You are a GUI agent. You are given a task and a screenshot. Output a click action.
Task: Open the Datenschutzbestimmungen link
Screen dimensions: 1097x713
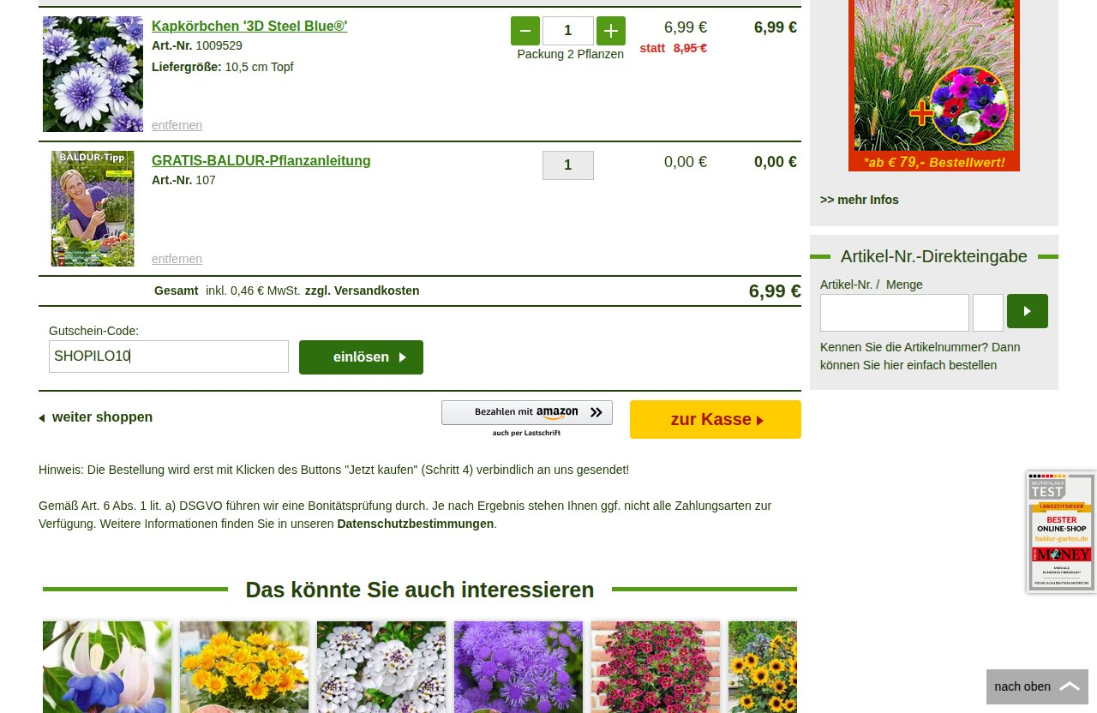pyautogui.click(x=416, y=524)
